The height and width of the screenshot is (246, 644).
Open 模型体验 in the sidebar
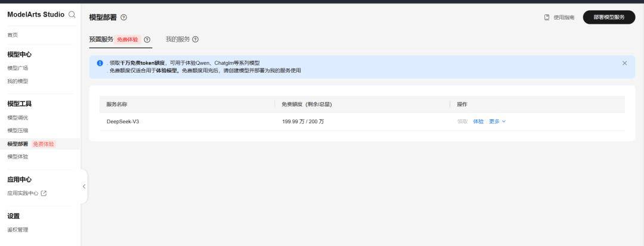point(18,157)
